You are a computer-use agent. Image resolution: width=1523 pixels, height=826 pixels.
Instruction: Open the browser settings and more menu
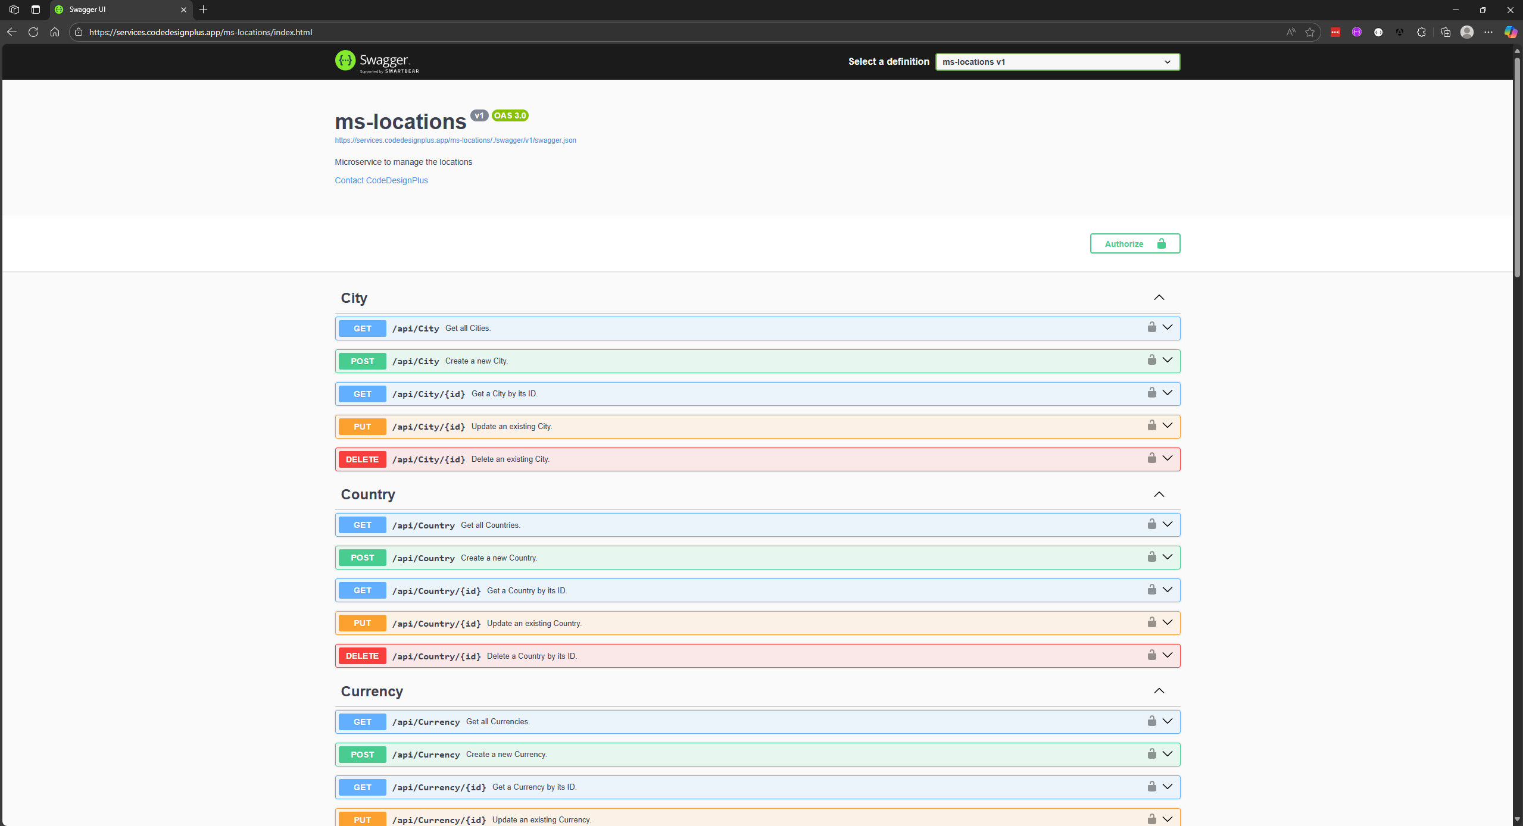1488,32
